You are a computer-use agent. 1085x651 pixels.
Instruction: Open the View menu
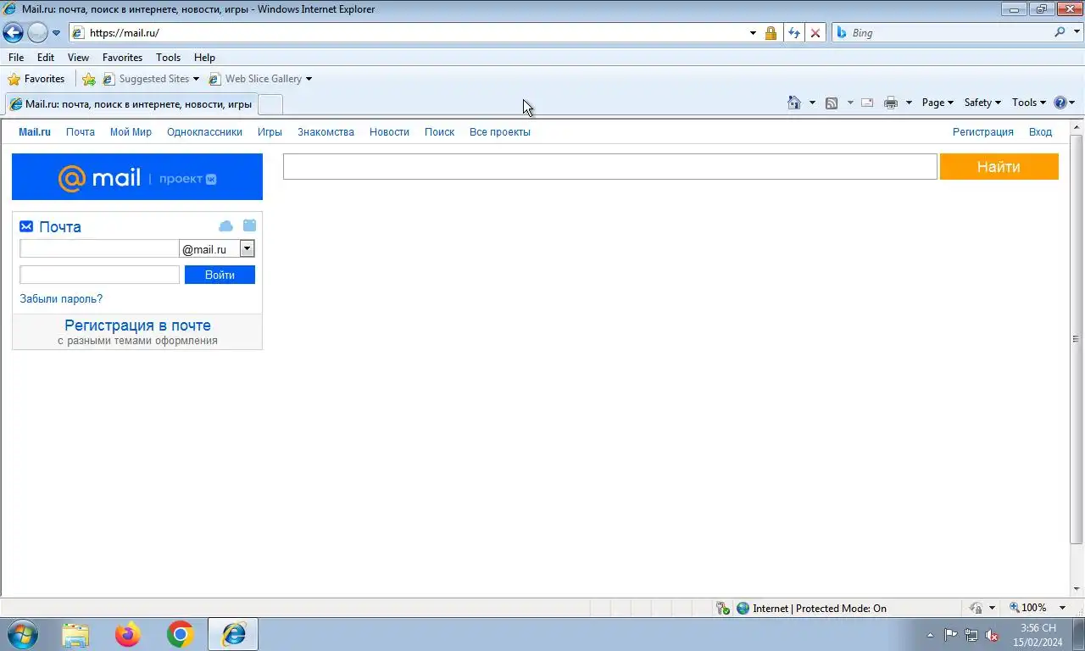tap(78, 58)
